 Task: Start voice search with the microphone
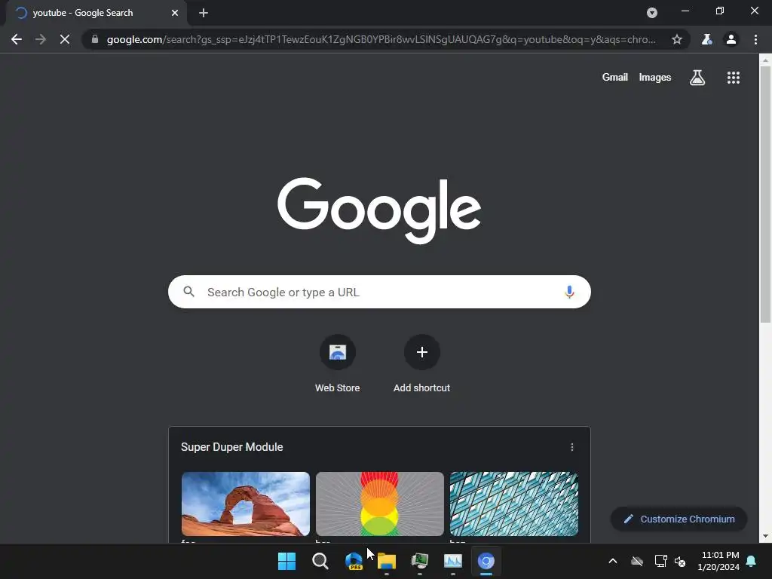(x=569, y=292)
